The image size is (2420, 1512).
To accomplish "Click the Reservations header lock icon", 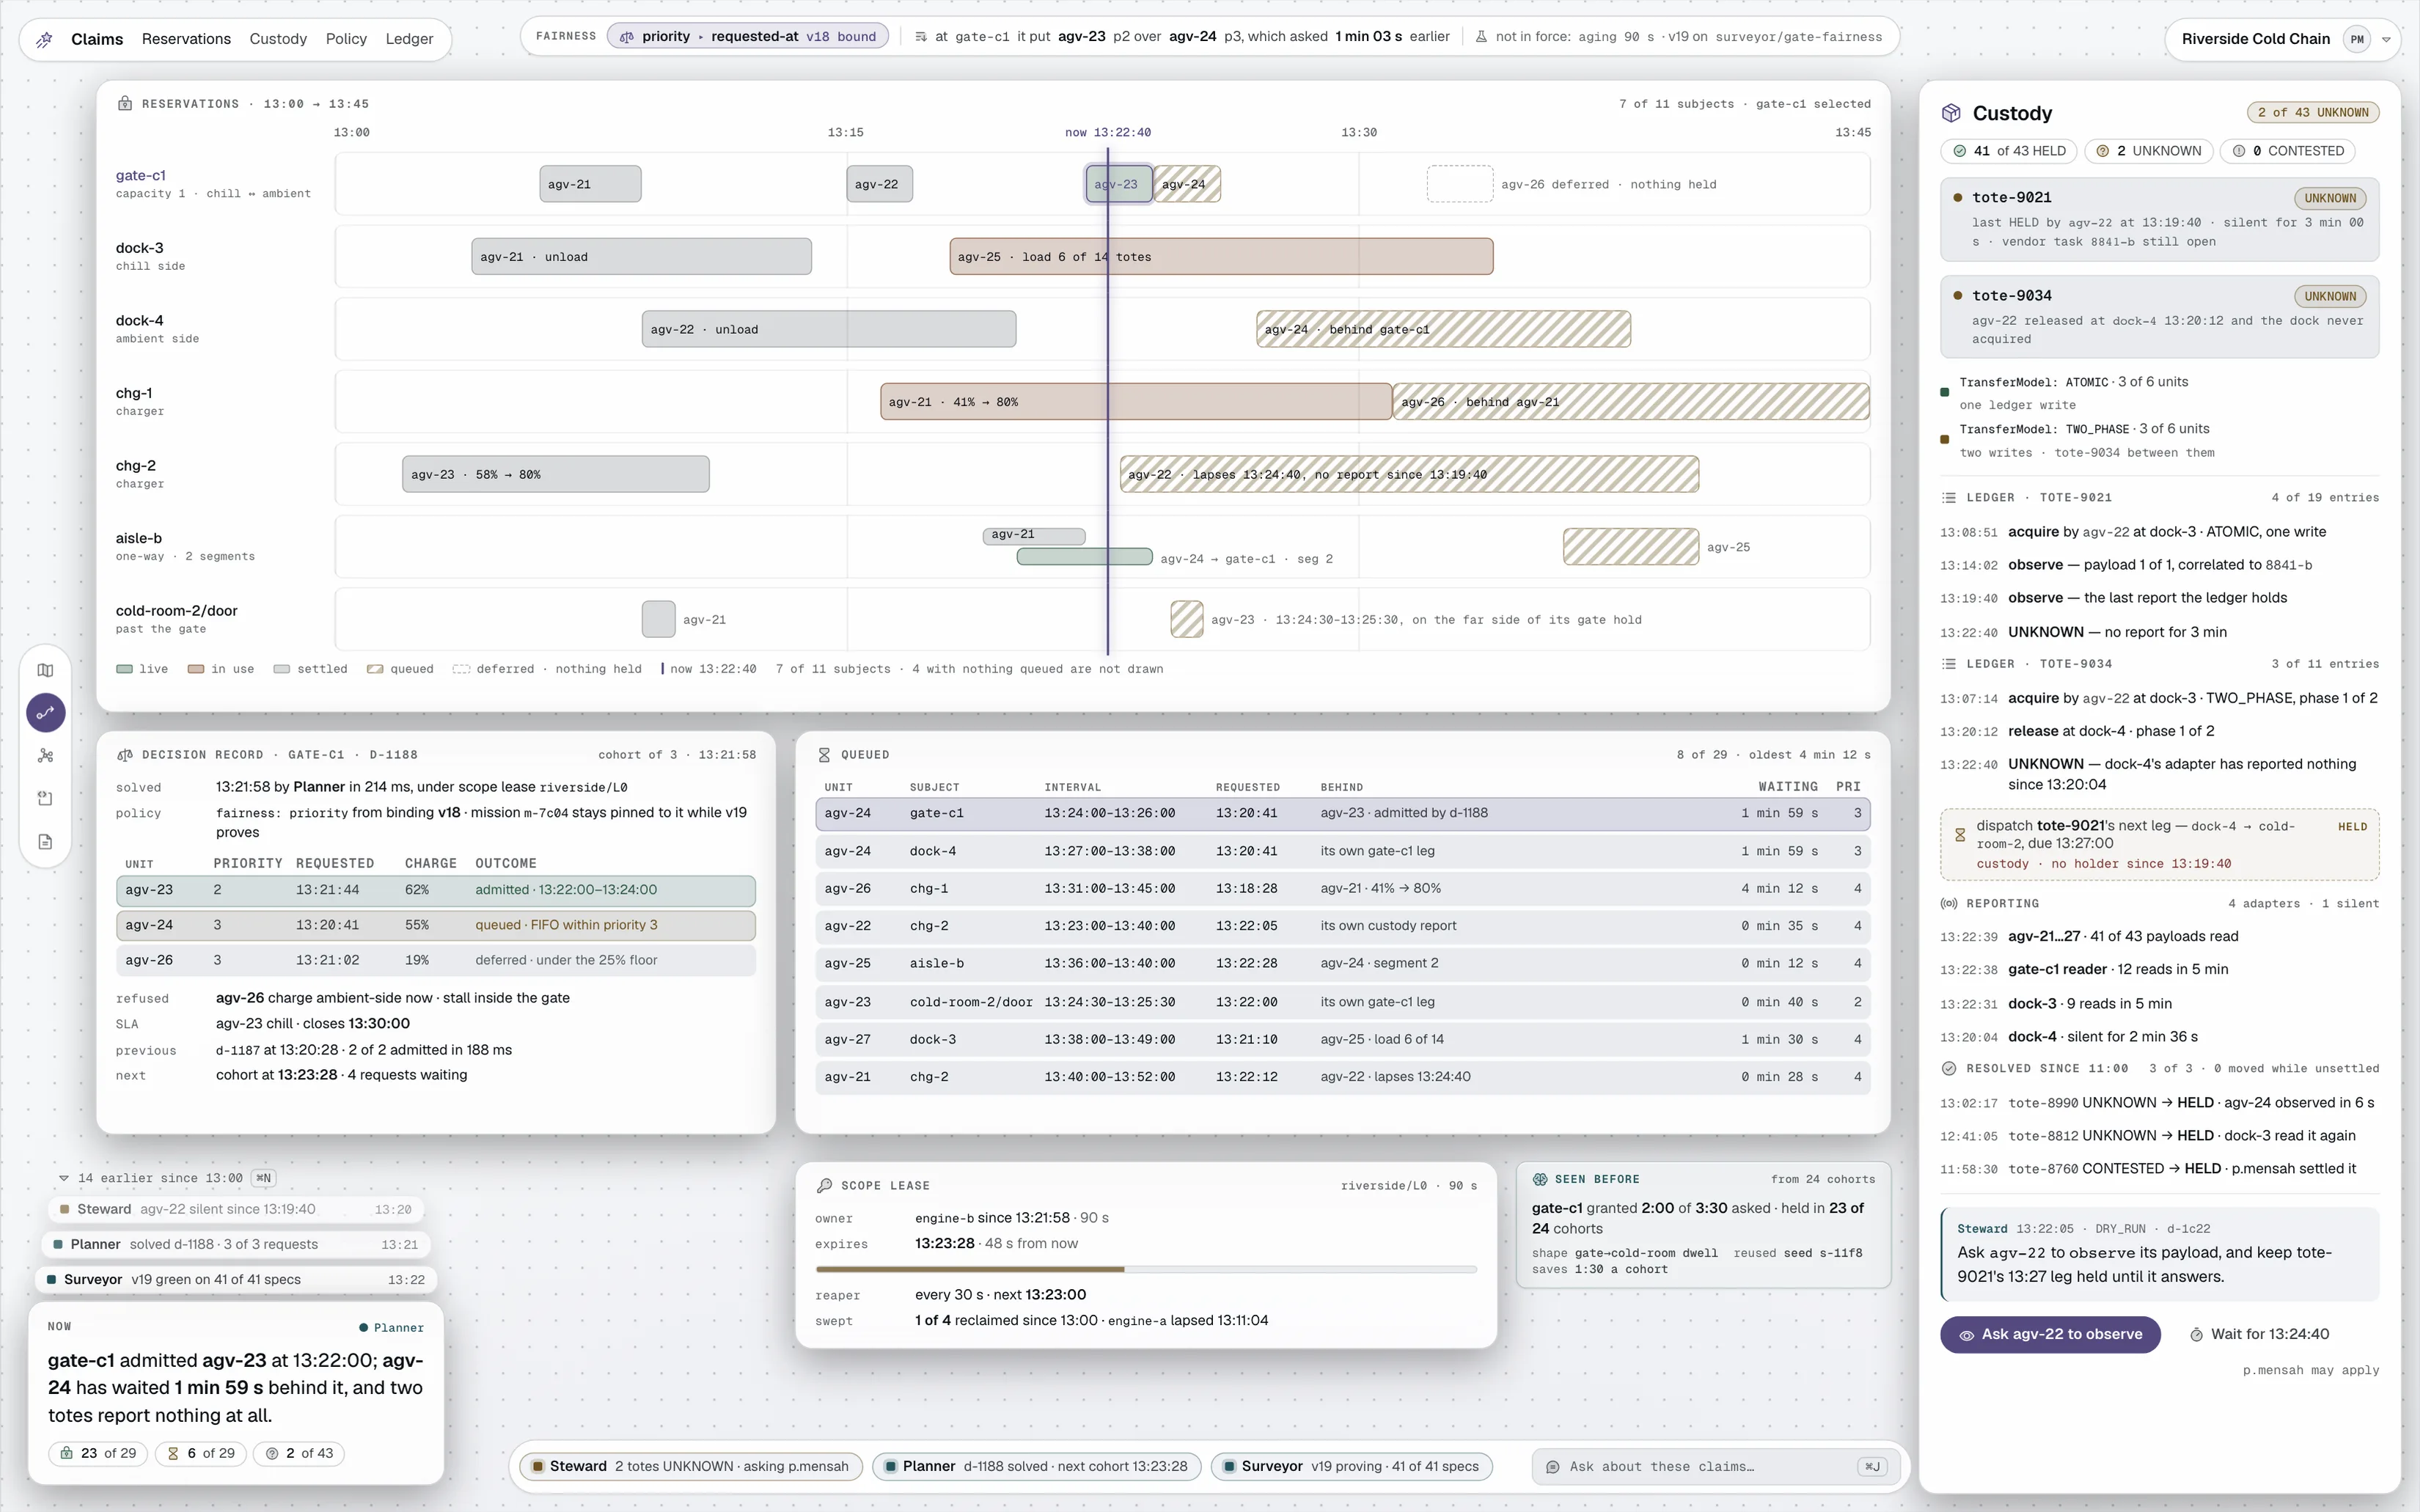I will (x=125, y=103).
